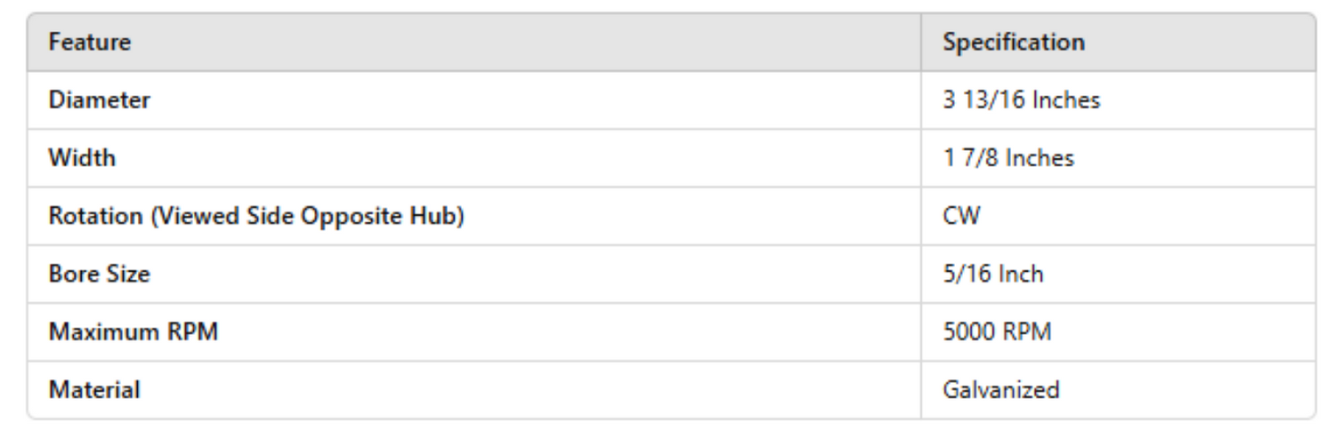
Task: Select the 5/16 Inch bore value
Action: coord(992,274)
